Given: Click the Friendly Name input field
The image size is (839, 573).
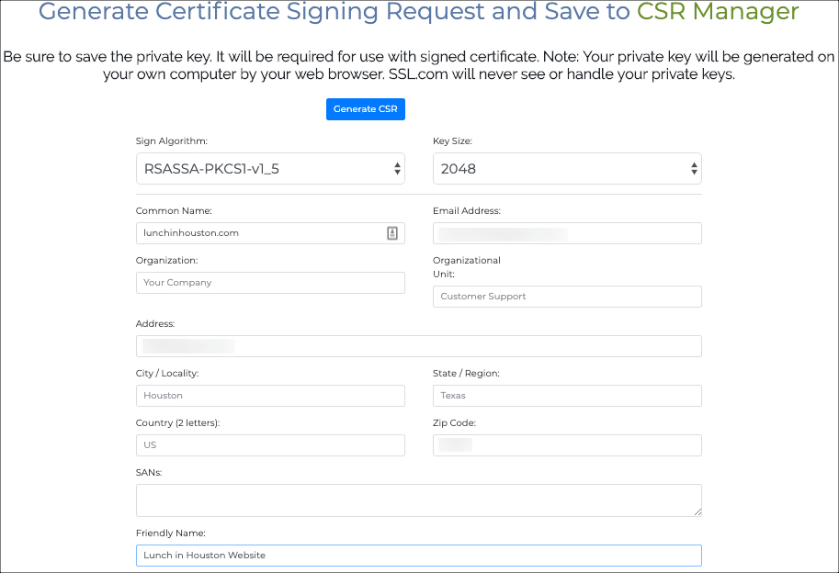Looking at the screenshot, I should 418,556.
